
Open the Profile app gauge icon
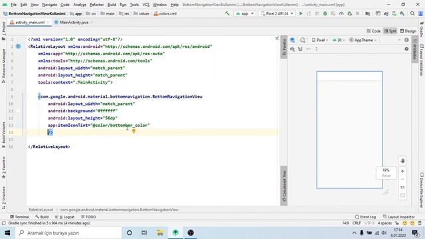click(341, 13)
